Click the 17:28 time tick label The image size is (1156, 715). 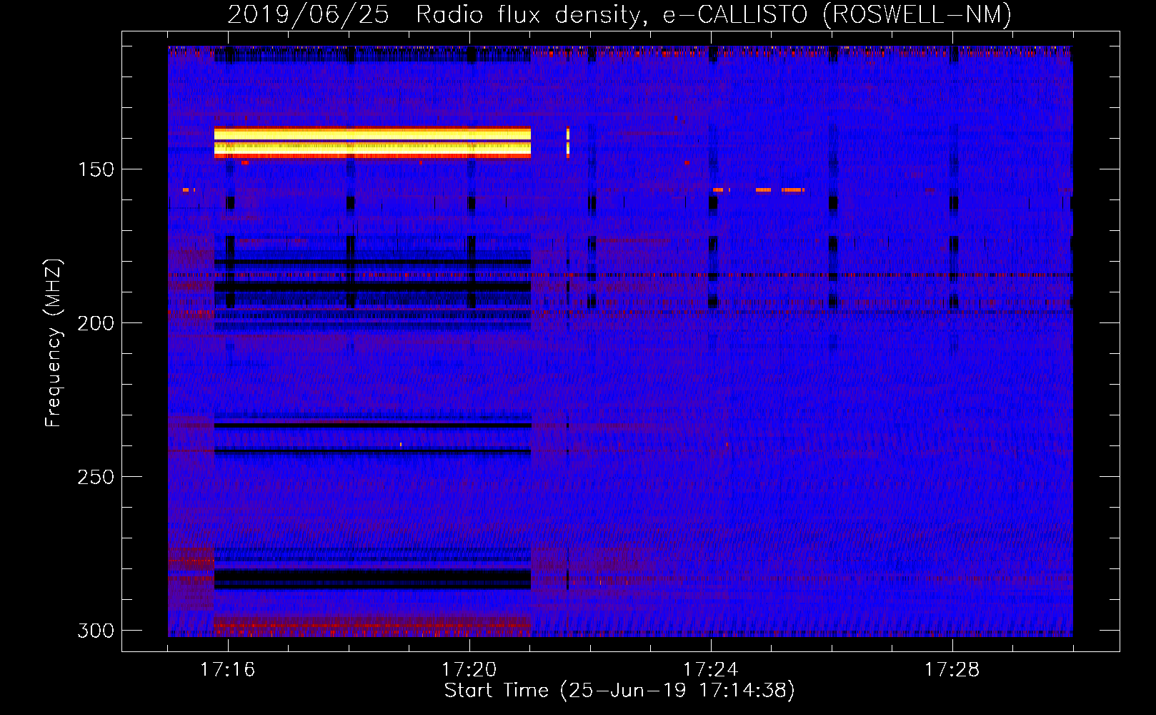[952, 669]
